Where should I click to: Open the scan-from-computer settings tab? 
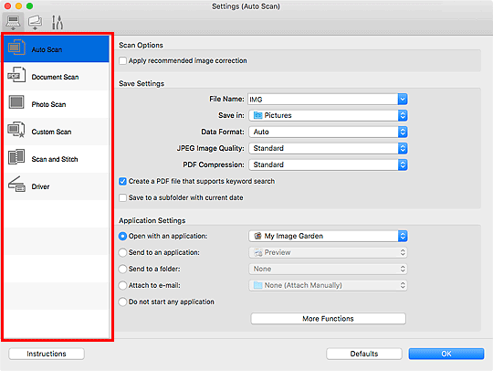(x=13, y=22)
